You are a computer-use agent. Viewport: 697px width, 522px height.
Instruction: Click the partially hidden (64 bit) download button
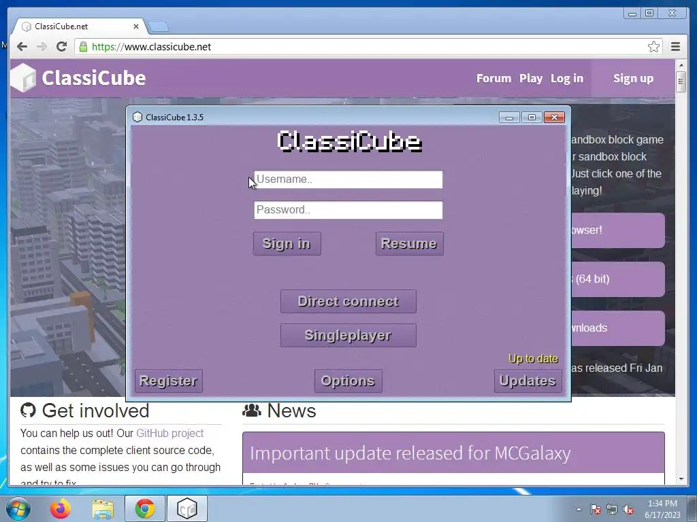618,279
